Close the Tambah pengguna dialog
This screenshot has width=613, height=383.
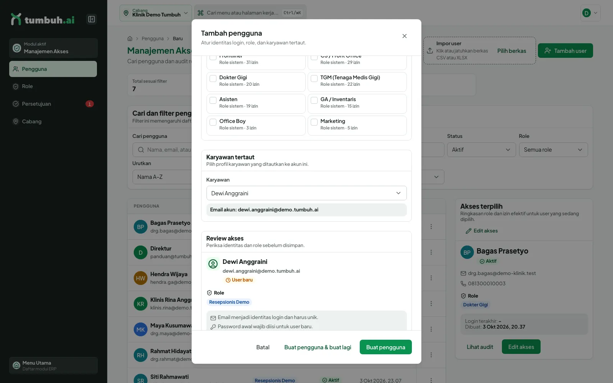pyautogui.click(x=405, y=36)
